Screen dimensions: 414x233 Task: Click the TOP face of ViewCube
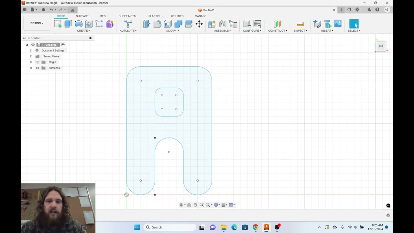point(381,46)
